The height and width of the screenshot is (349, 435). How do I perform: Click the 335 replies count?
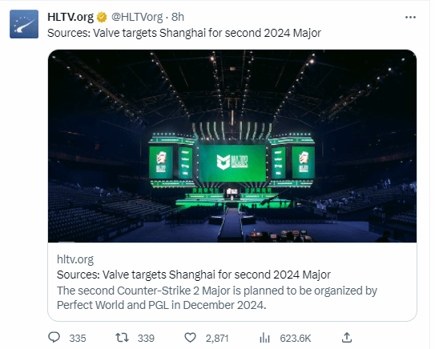[78, 338]
